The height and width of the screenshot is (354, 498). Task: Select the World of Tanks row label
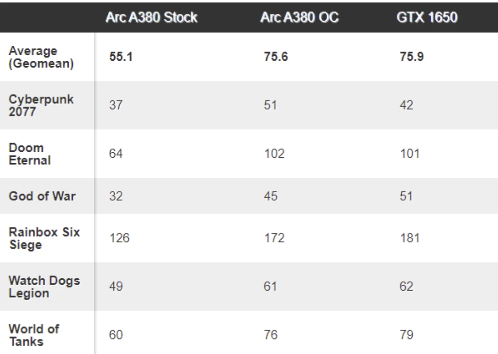coord(34,335)
